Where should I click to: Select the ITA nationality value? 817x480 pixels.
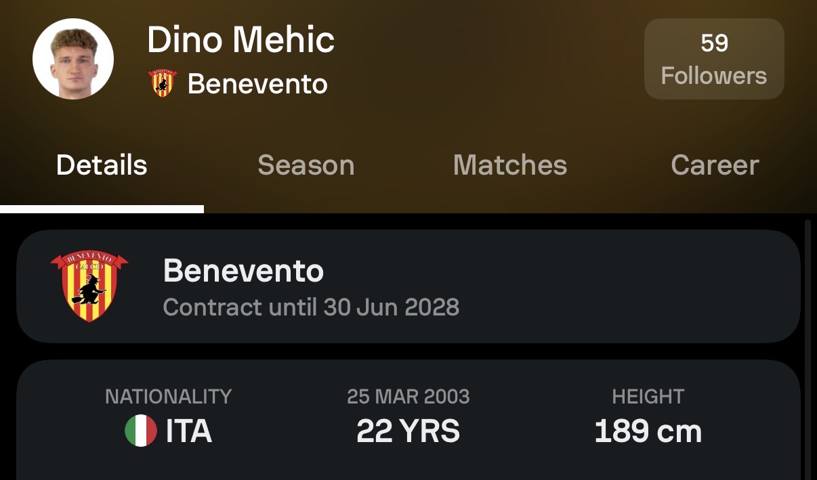(x=189, y=431)
